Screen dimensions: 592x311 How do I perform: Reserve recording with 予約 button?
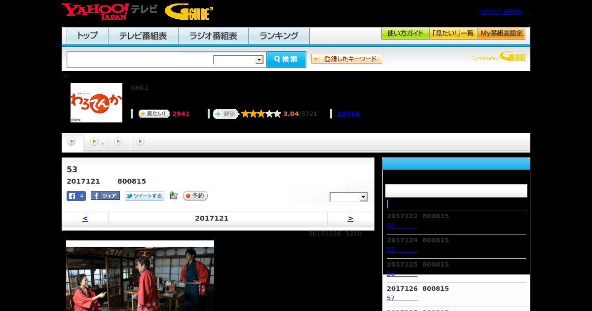(195, 196)
